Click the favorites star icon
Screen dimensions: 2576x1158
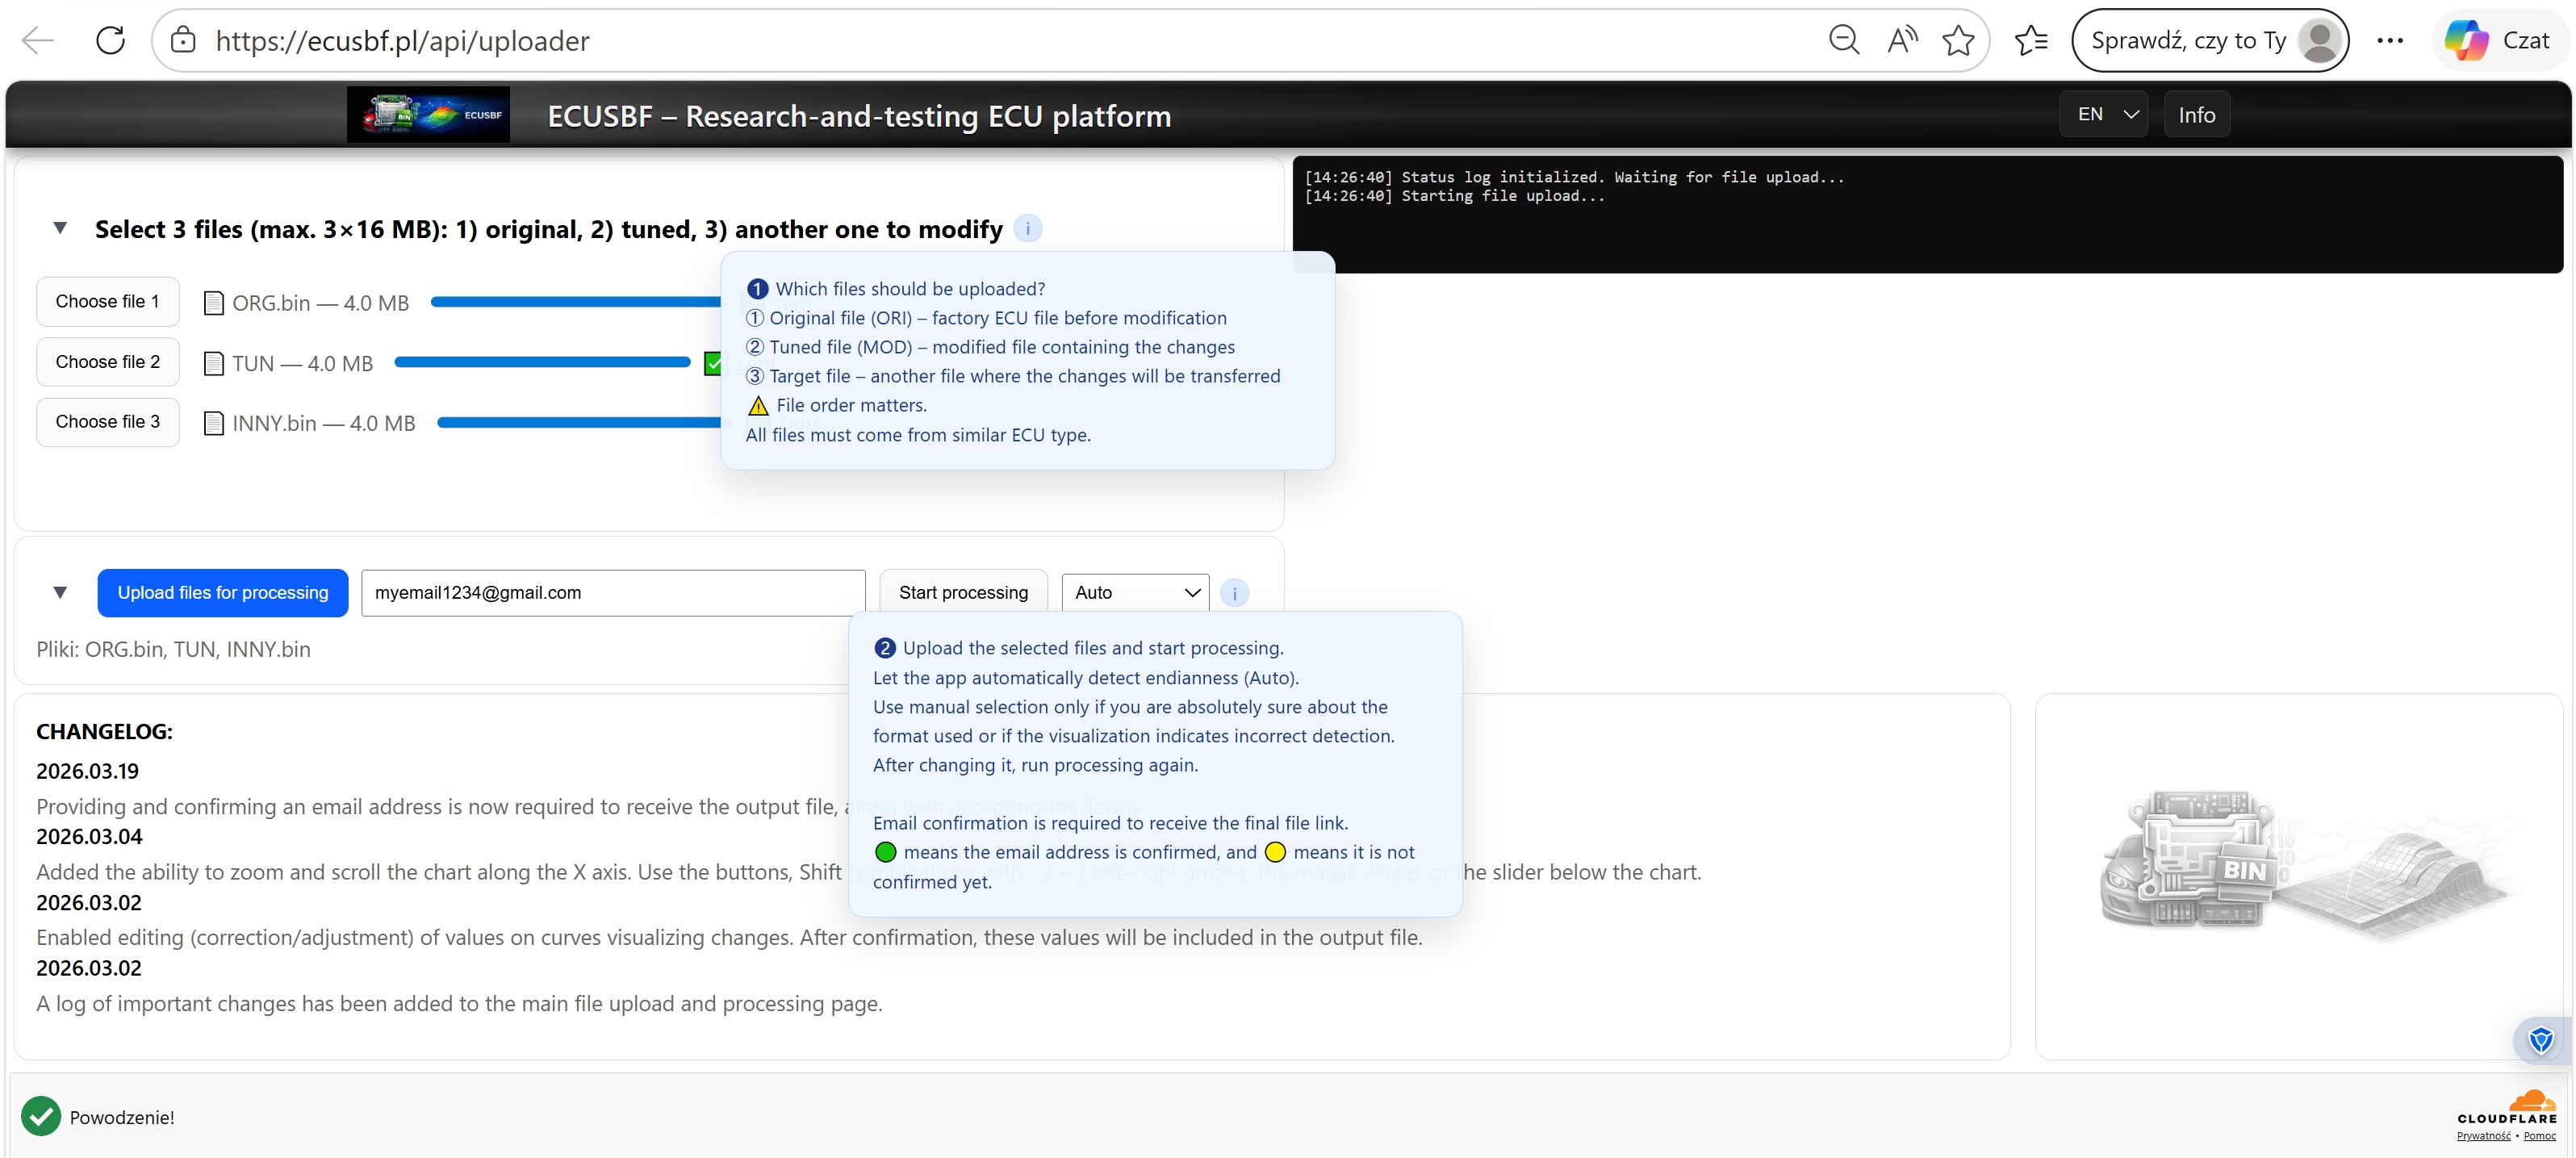[1957, 39]
